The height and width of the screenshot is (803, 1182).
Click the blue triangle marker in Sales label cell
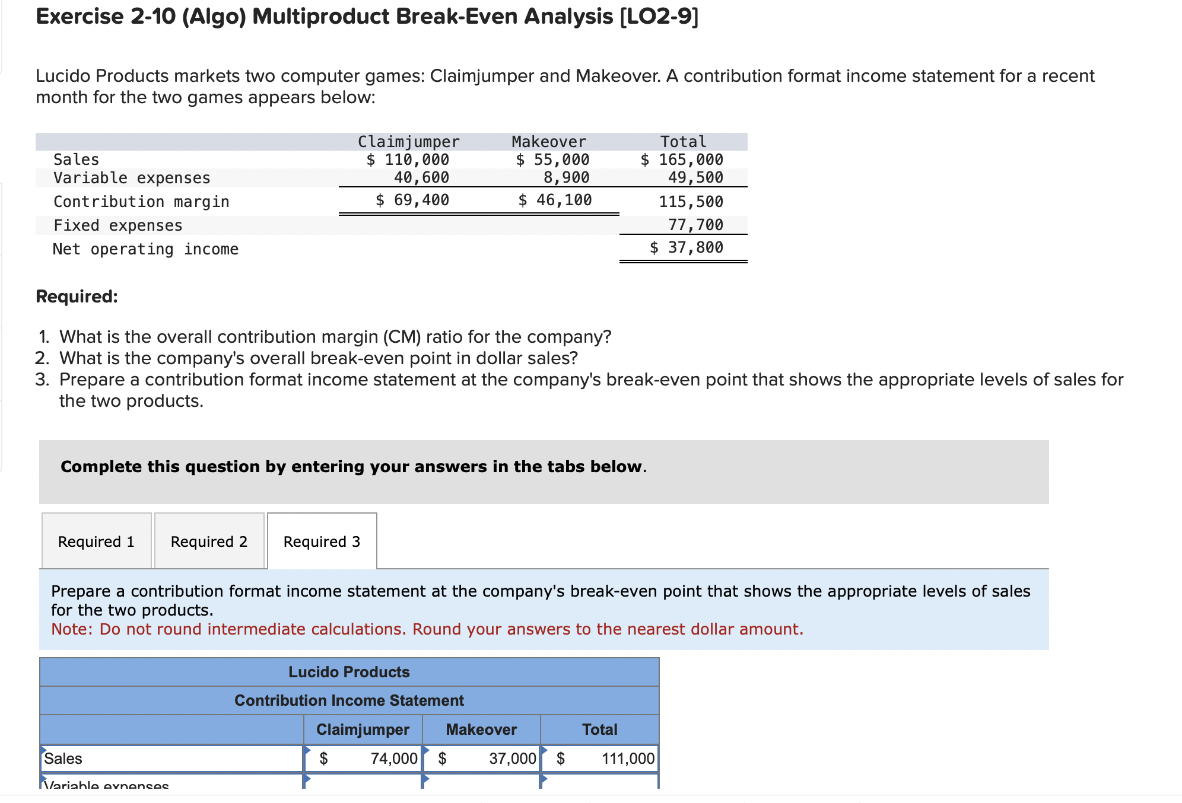[x=43, y=750]
